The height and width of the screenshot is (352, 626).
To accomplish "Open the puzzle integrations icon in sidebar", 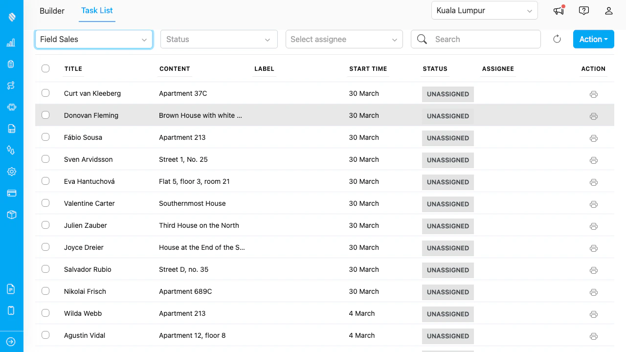I will point(11,107).
